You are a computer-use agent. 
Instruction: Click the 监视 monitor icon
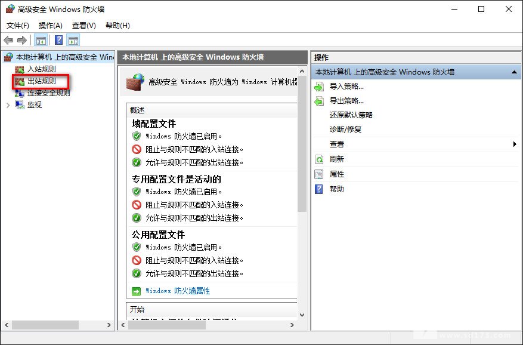click(x=20, y=105)
